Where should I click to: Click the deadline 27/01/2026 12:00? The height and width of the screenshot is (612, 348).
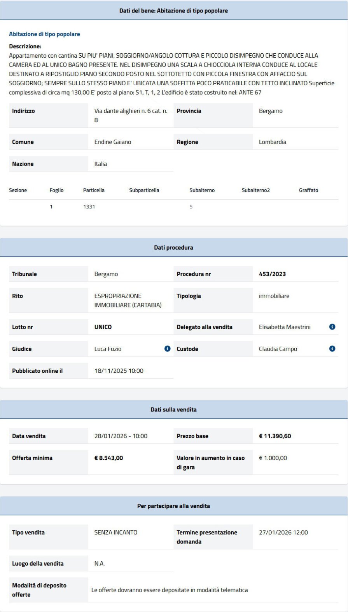click(x=283, y=532)
